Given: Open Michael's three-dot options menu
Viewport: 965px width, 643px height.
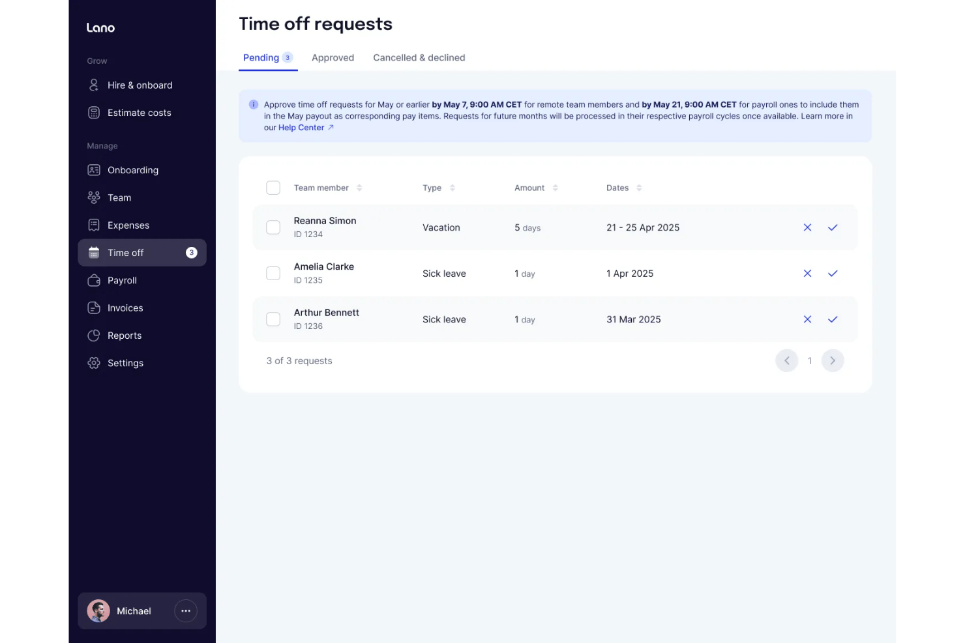Looking at the screenshot, I should click(186, 611).
